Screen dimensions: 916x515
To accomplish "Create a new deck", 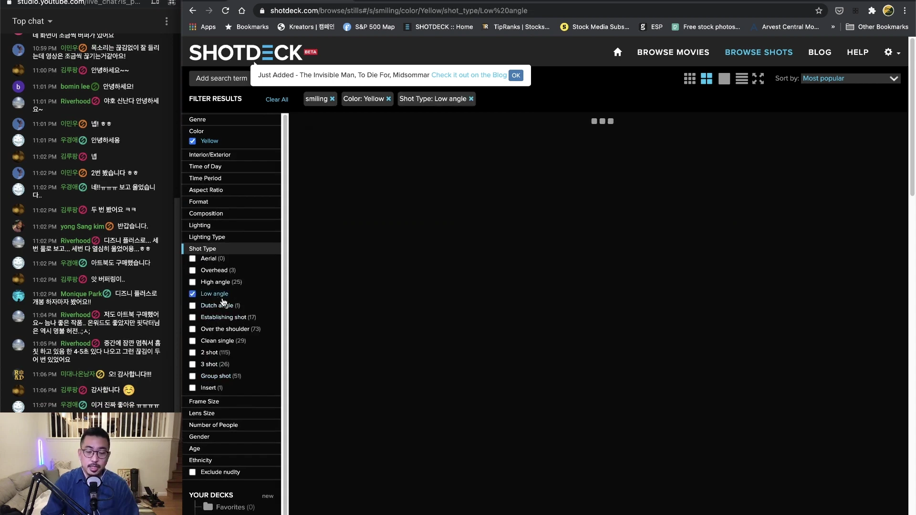I will tap(268, 496).
